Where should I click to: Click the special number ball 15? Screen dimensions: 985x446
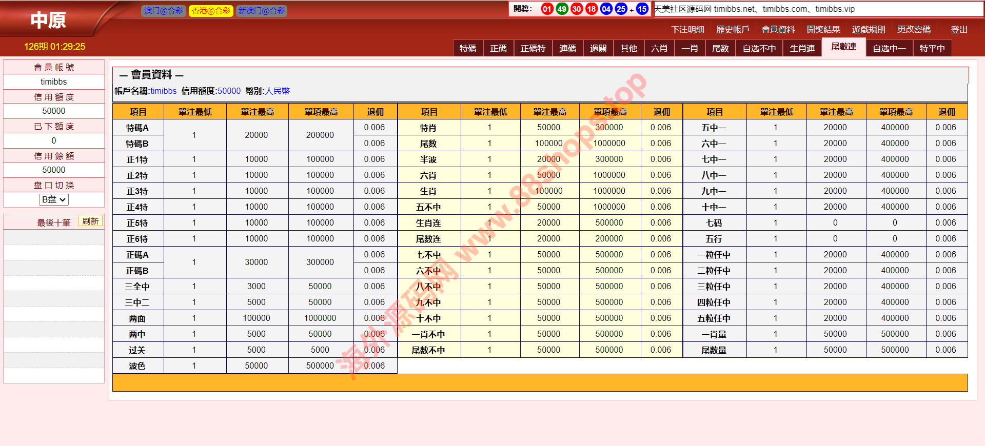[x=642, y=9]
